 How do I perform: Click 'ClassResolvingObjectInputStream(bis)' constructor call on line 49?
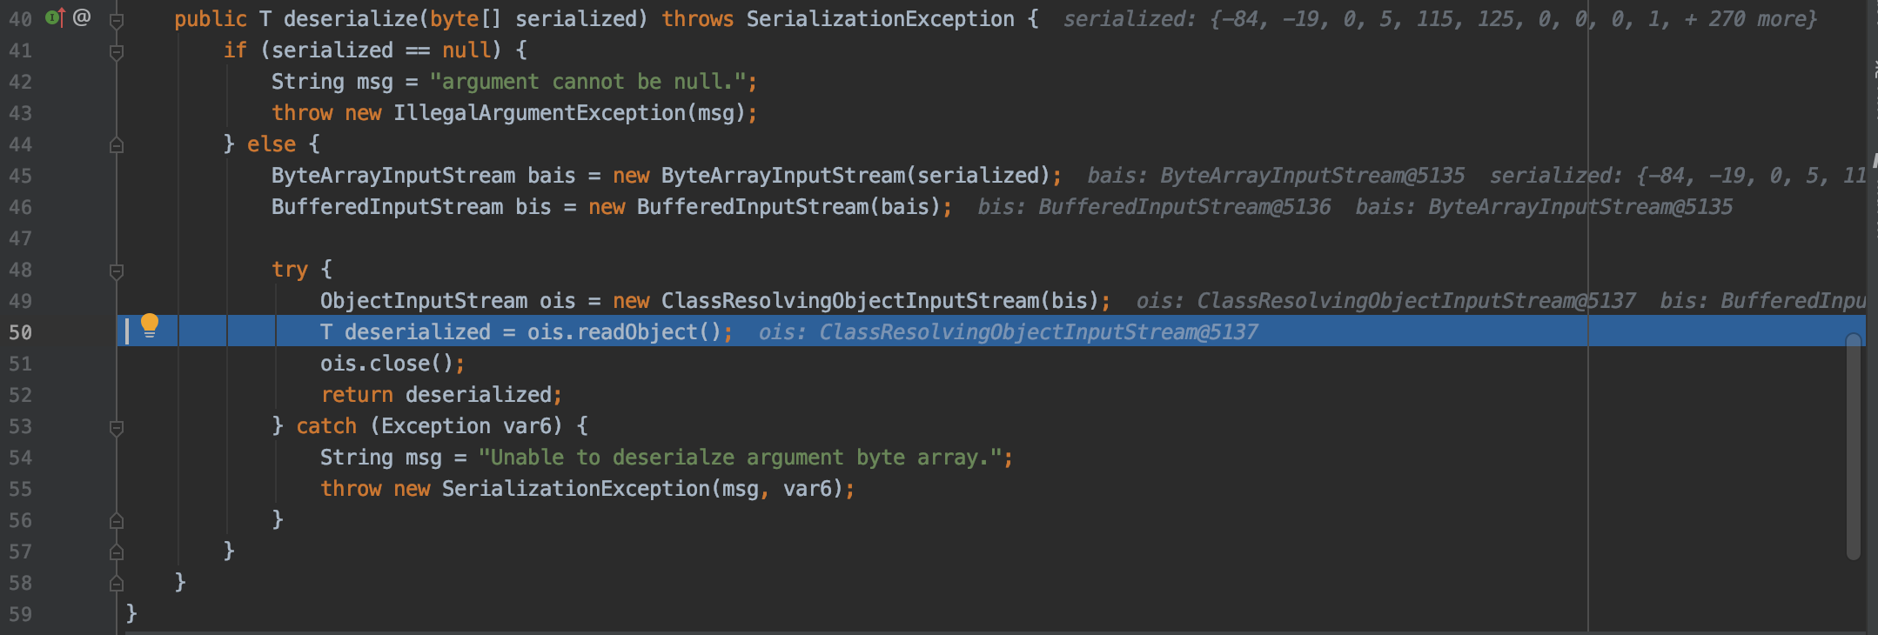click(881, 301)
